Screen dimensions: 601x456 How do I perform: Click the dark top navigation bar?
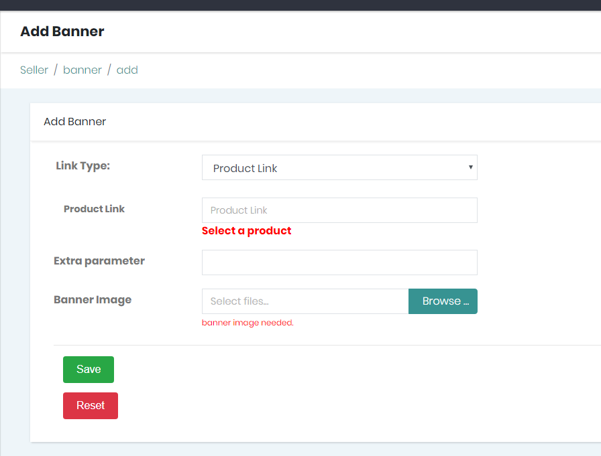[300, 5]
